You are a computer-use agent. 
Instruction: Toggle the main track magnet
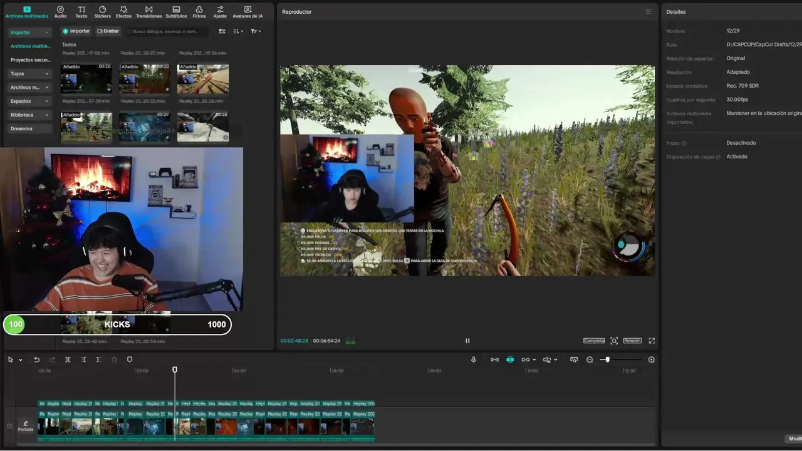[494, 360]
